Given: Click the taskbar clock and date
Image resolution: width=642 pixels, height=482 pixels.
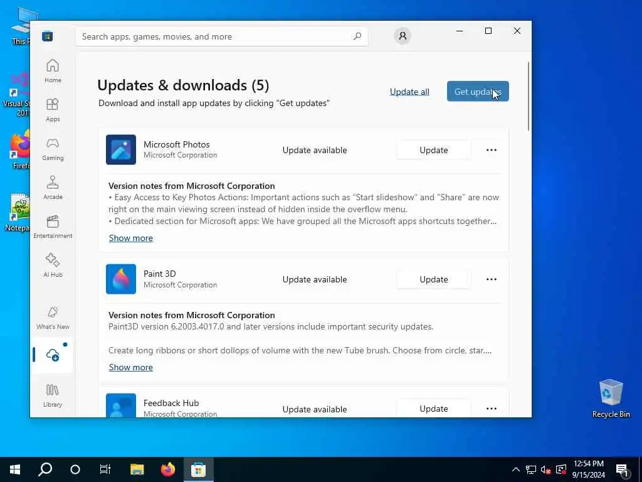Looking at the screenshot, I should tap(588, 469).
